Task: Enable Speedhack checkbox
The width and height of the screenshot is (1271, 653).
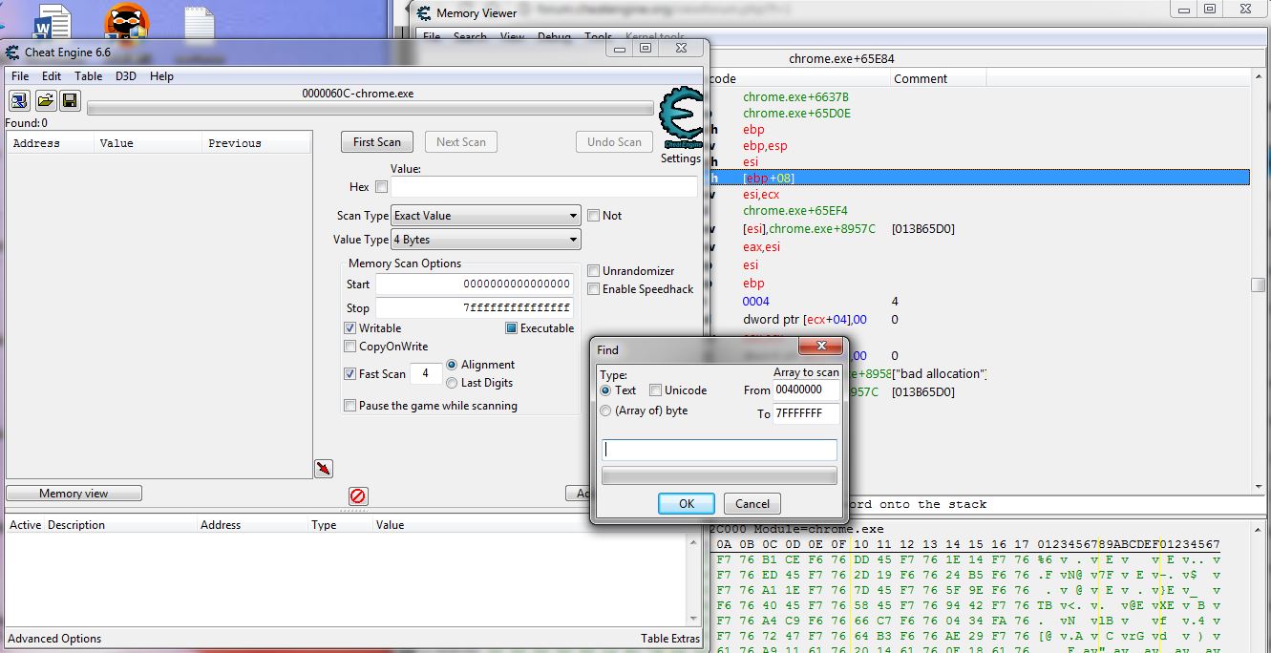Action: (593, 289)
